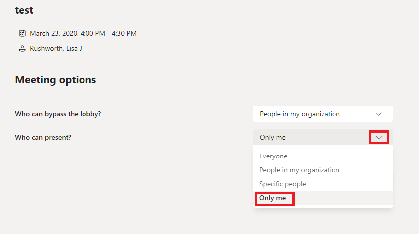Expand the lobby bypass dropdown chevron

click(x=379, y=114)
